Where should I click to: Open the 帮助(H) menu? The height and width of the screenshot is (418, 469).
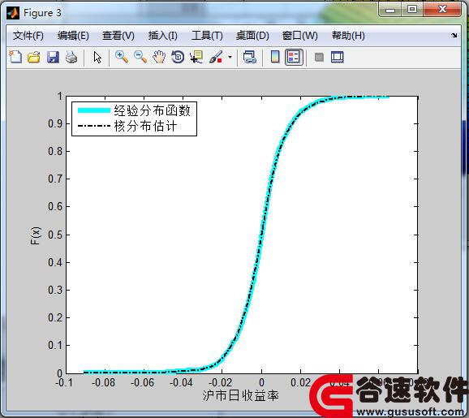tap(348, 36)
